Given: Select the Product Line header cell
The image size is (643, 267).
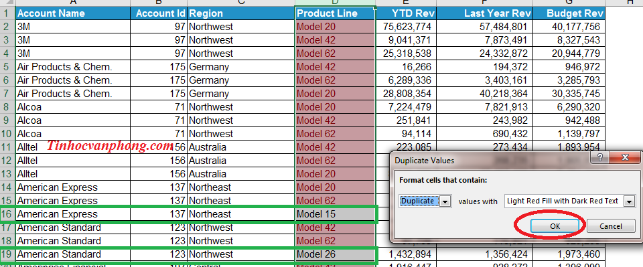Looking at the screenshot, I should click(x=335, y=13).
